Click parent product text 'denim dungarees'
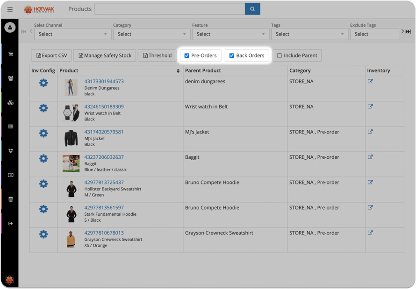This screenshot has height=289, width=416. 205,82
